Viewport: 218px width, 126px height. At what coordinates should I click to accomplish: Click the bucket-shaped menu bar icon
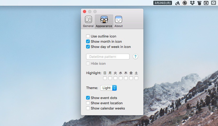point(199,3)
